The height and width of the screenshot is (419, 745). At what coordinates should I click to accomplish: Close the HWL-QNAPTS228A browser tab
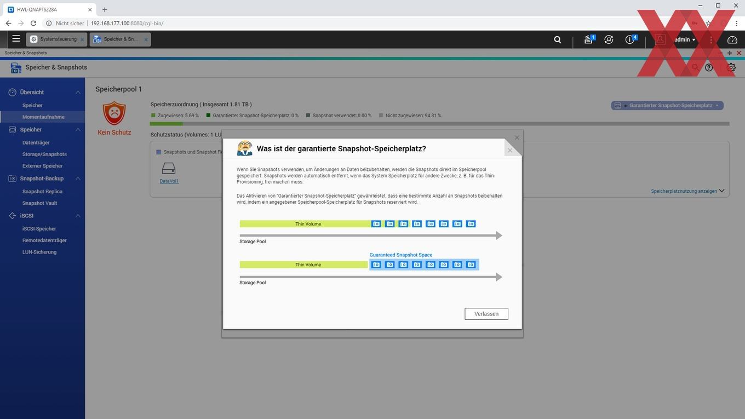(90, 9)
